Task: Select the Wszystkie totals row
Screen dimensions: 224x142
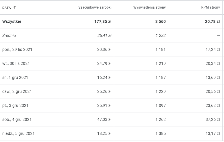Action: (x=12, y=21)
